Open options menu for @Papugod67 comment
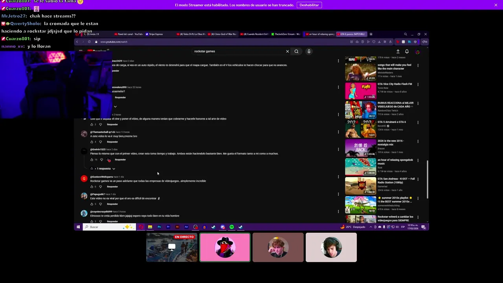The height and width of the screenshot is (283, 503). point(338,194)
